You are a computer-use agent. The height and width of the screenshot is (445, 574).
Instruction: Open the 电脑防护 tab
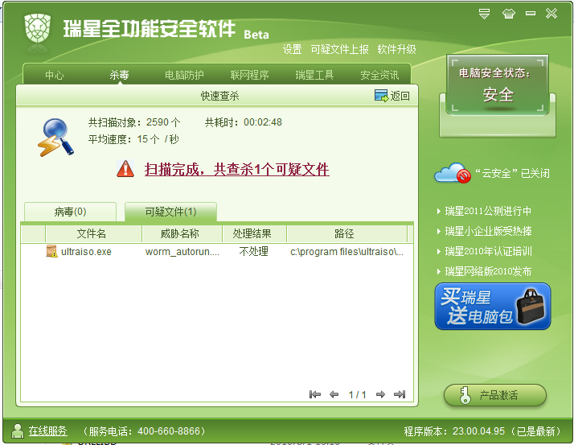pos(184,75)
